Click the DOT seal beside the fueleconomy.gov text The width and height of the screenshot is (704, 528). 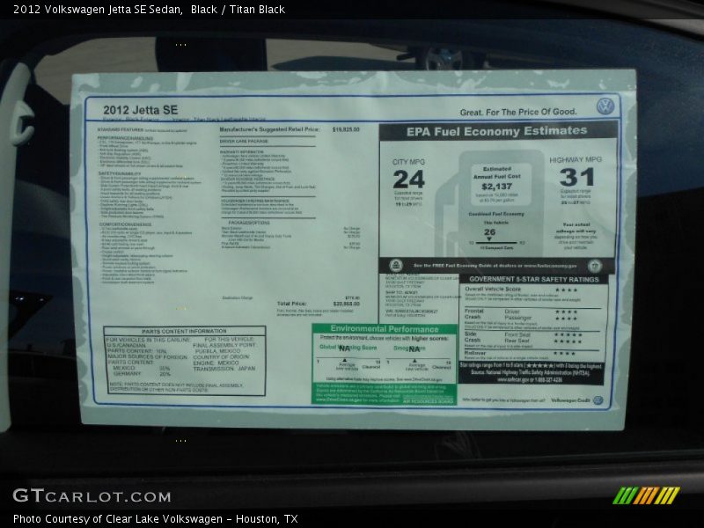point(595,266)
